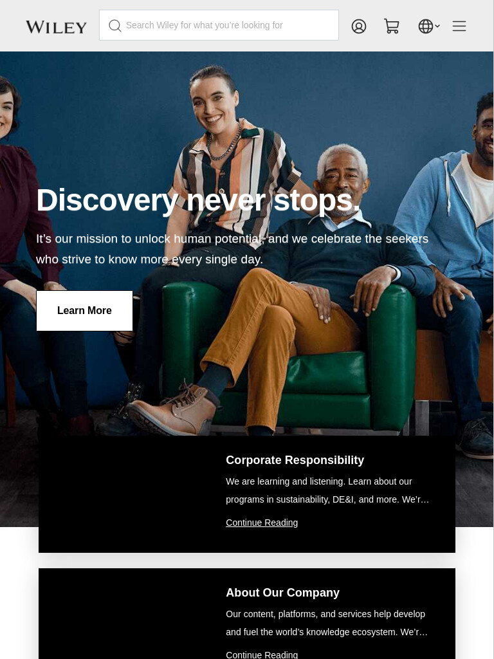
Task: Open the hamburger navigation menu
Action: pos(459,26)
